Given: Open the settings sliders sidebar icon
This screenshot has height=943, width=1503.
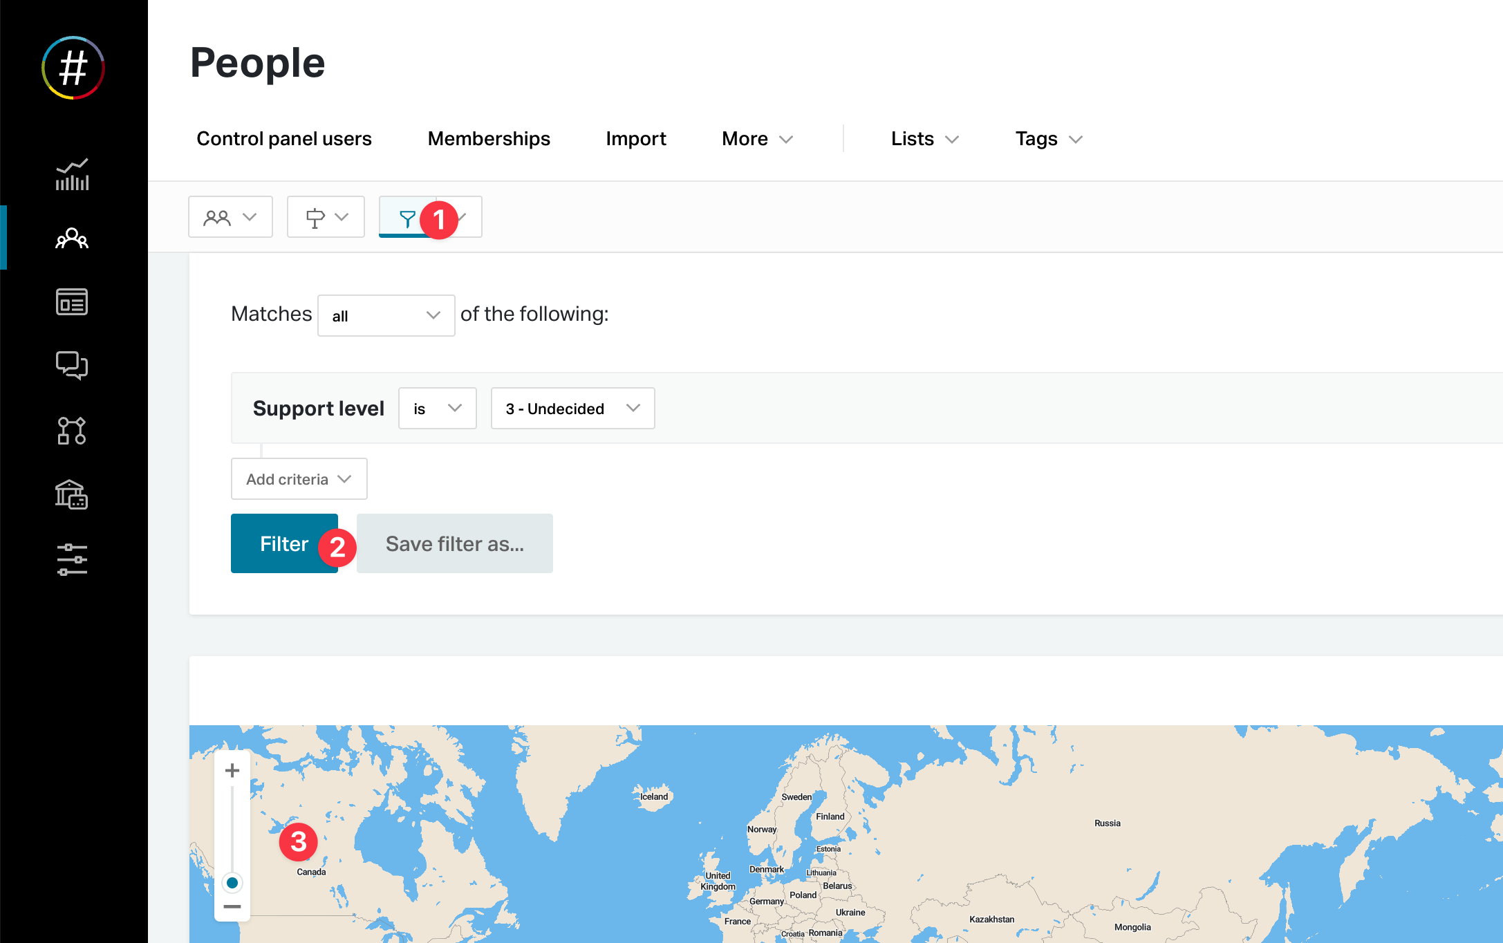Looking at the screenshot, I should (72, 559).
